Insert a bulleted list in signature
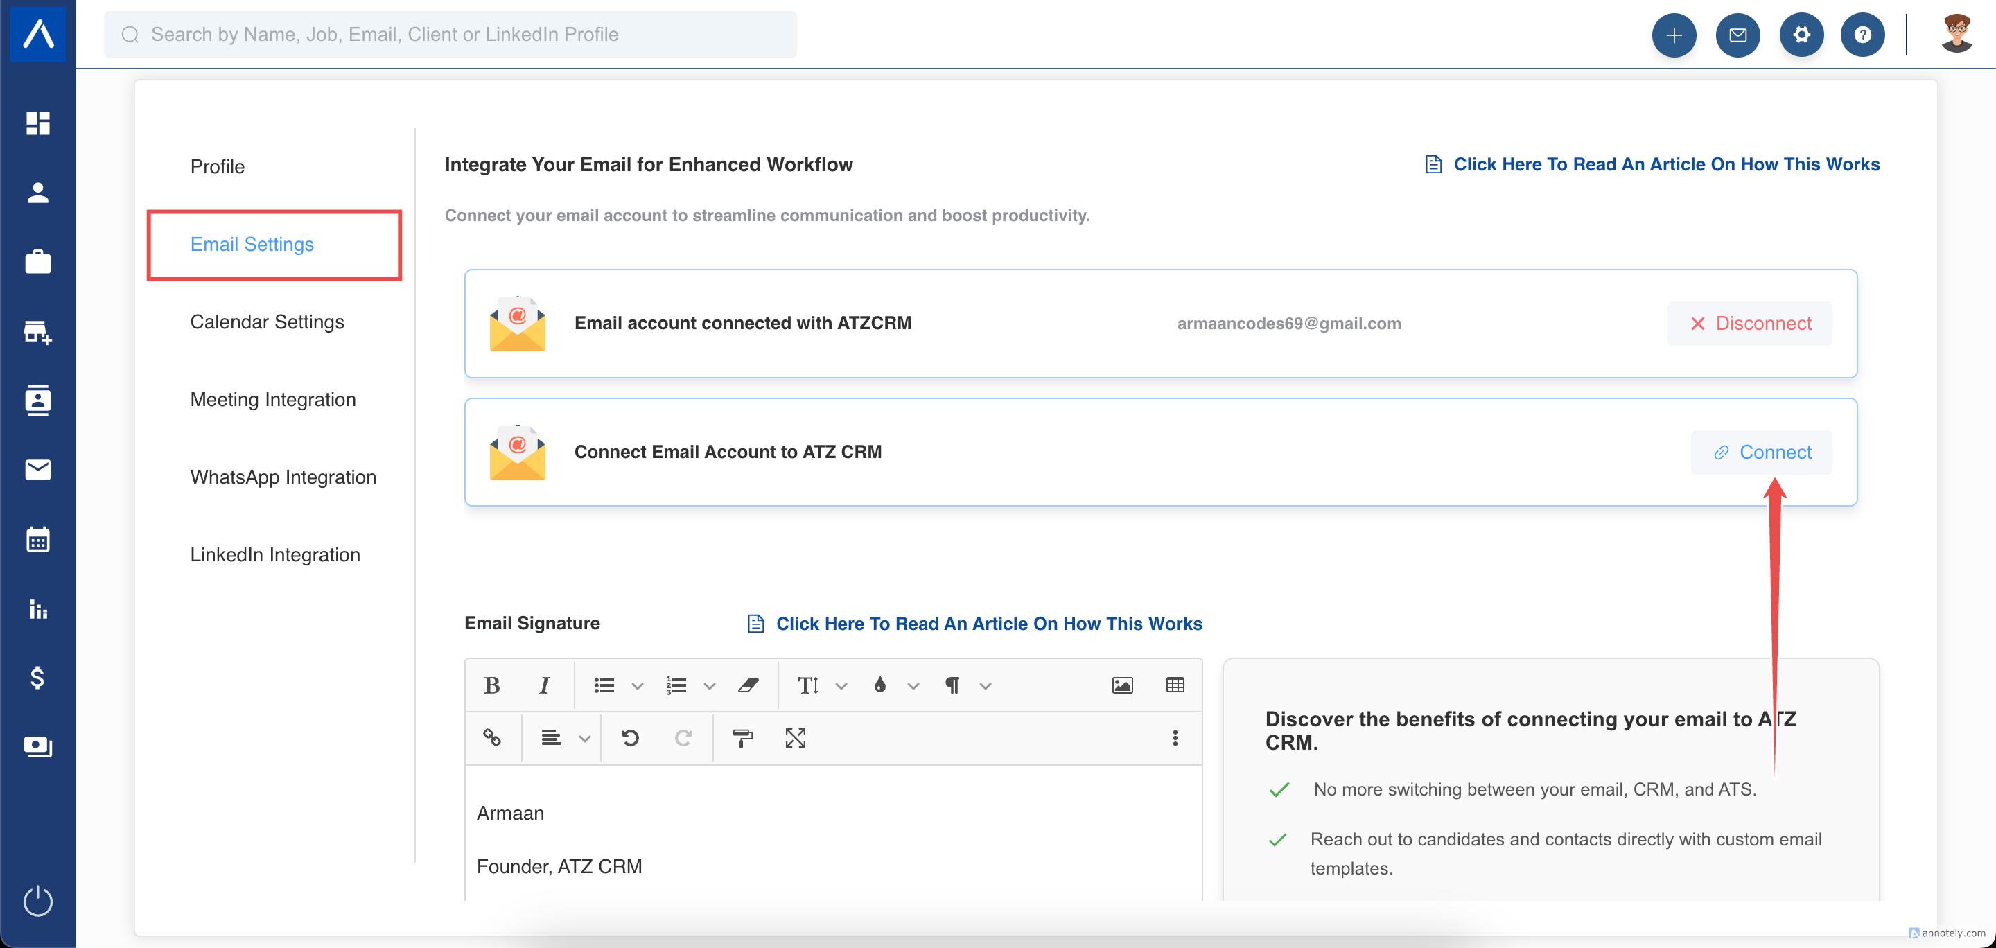1996x948 pixels. (x=604, y=685)
